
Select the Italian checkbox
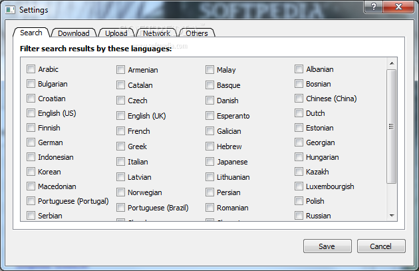click(120, 162)
